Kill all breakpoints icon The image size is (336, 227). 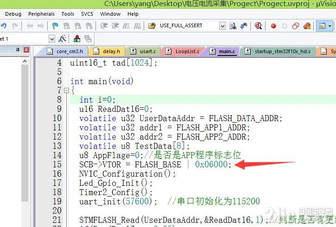pyautogui.click(x=307, y=26)
